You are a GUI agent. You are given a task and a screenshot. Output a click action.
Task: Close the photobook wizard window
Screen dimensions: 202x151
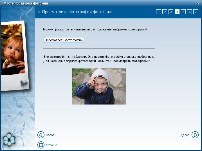(197, 3)
